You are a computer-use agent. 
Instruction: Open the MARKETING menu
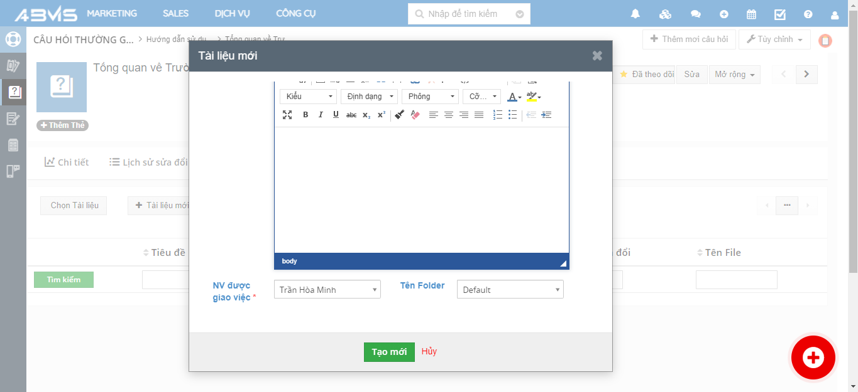[x=112, y=13]
